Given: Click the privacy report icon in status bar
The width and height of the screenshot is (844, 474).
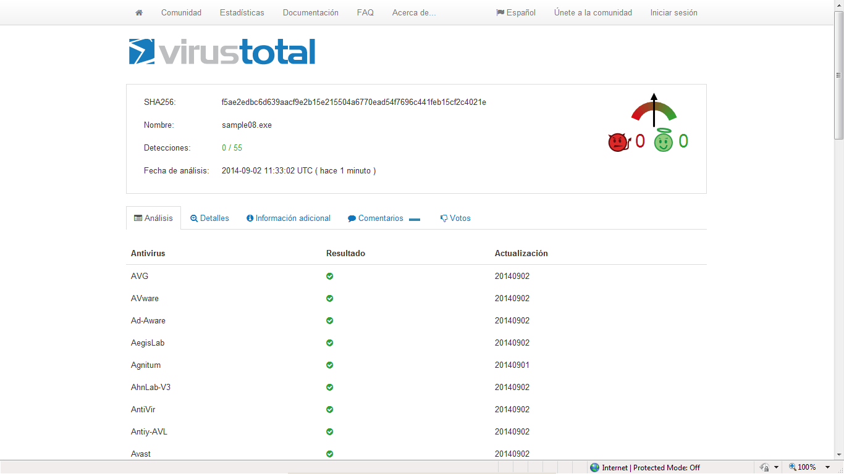Looking at the screenshot, I should 765,467.
